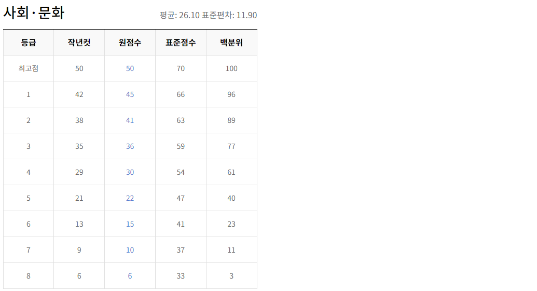Click 등급 label 7
The width and height of the screenshot is (537, 291).
(29, 250)
